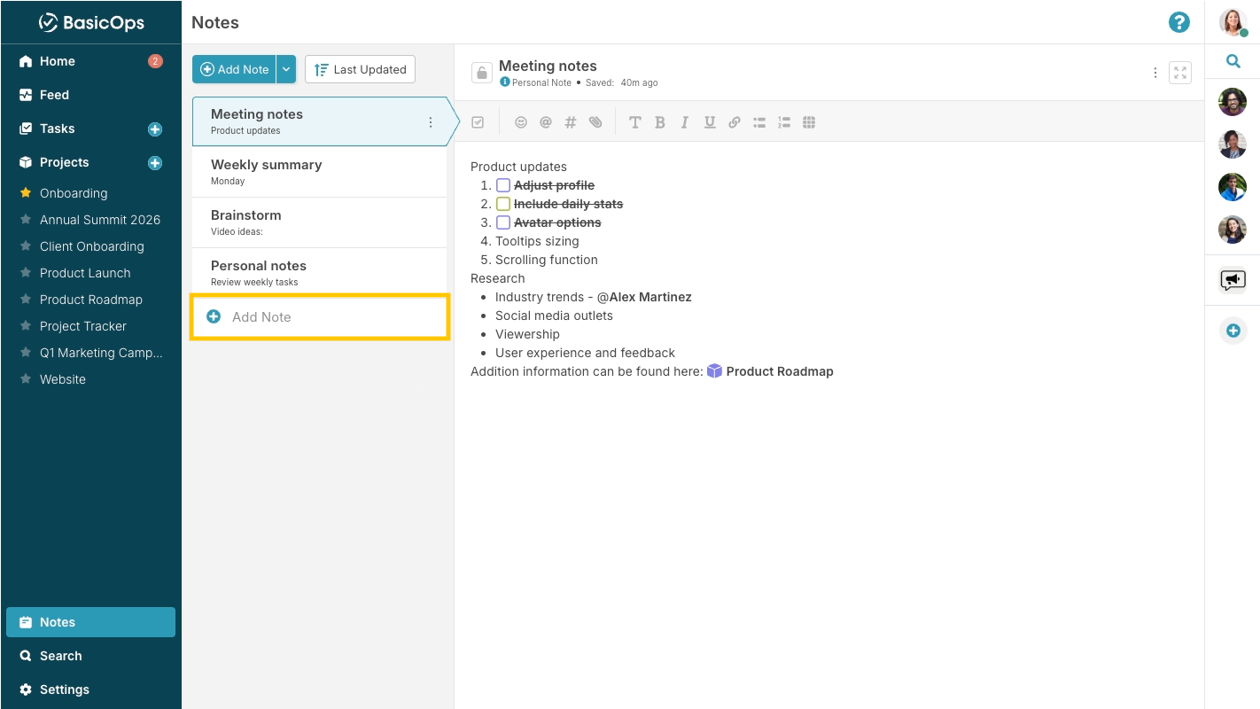The height and width of the screenshot is (709, 1260).
Task: Toggle underline formatting
Action: [710, 123]
